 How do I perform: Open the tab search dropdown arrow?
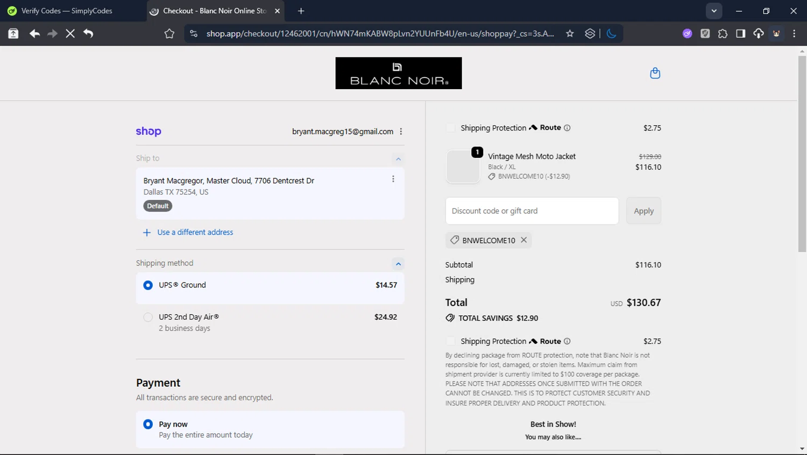coord(714,11)
